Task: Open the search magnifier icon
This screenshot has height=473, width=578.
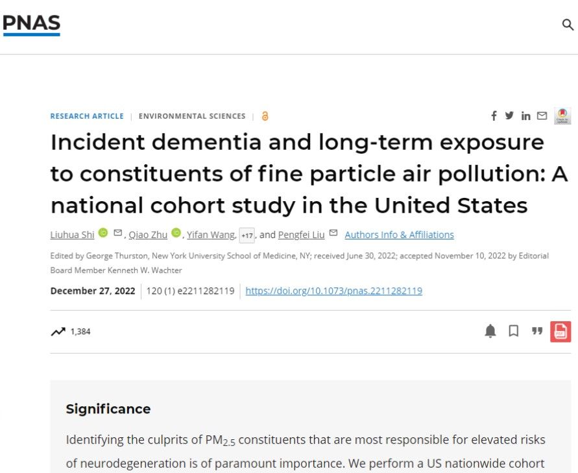Action: (x=568, y=25)
